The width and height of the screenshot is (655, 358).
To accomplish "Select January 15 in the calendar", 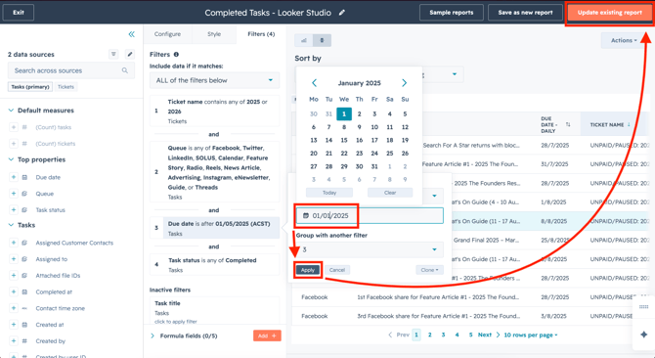I will (344, 140).
